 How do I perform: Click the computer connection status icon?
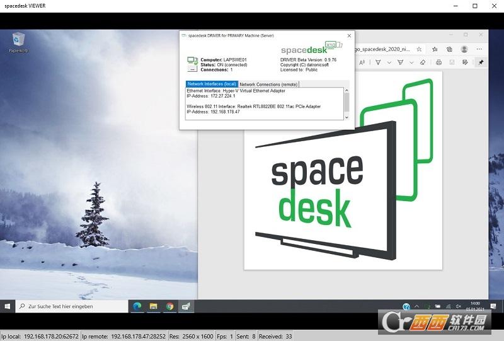pyautogui.click(x=192, y=61)
